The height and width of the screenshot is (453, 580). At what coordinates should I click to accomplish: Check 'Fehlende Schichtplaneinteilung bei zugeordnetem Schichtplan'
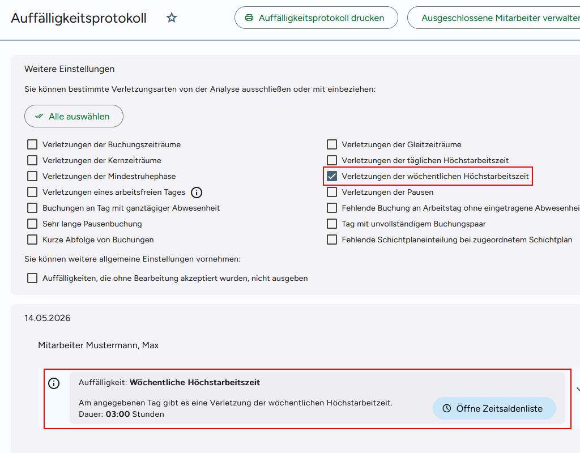332,240
